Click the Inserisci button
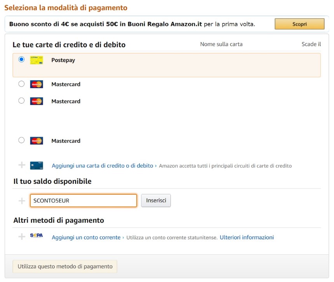 coord(156,201)
